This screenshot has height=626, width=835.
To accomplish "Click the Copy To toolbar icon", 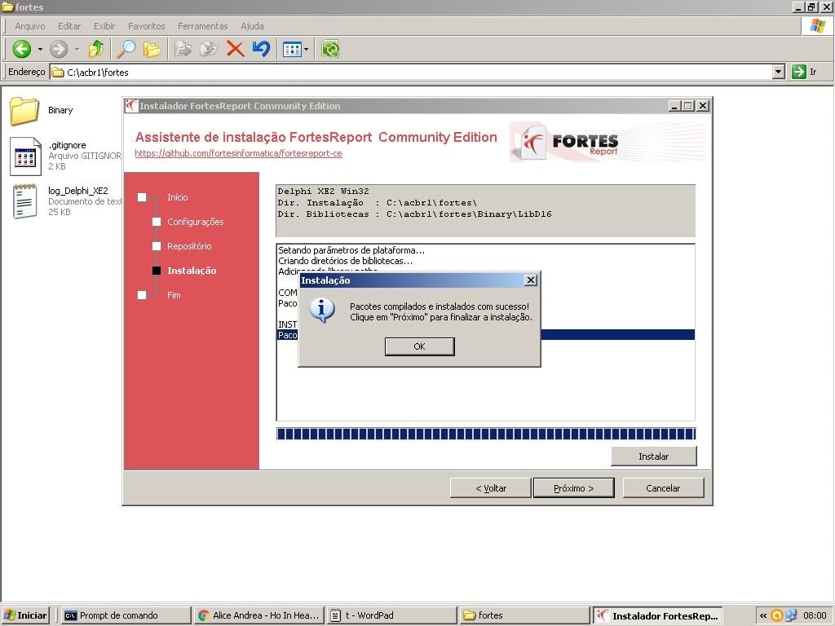I will coord(209,49).
